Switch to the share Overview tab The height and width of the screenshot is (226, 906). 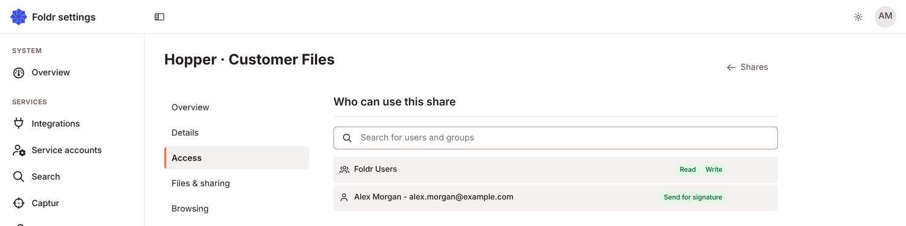pyautogui.click(x=237, y=107)
